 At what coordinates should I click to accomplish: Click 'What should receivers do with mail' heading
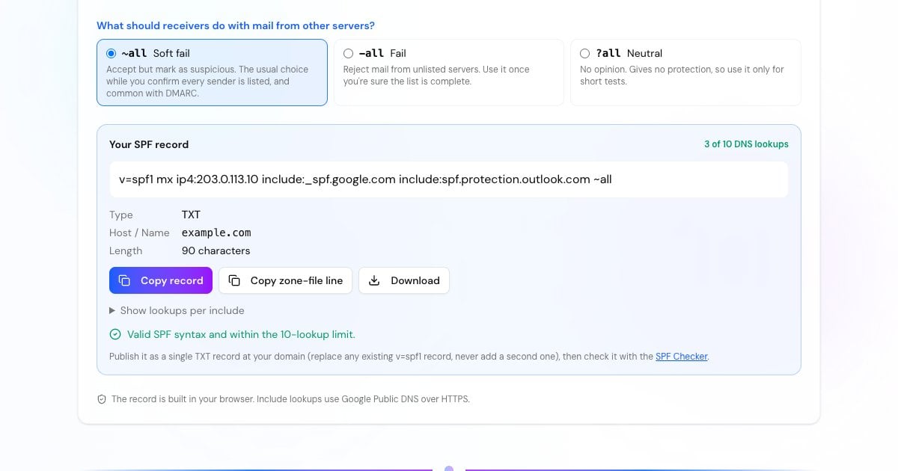[236, 25]
